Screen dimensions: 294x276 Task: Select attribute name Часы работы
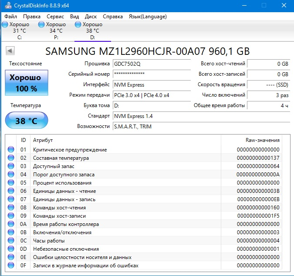[49, 241]
